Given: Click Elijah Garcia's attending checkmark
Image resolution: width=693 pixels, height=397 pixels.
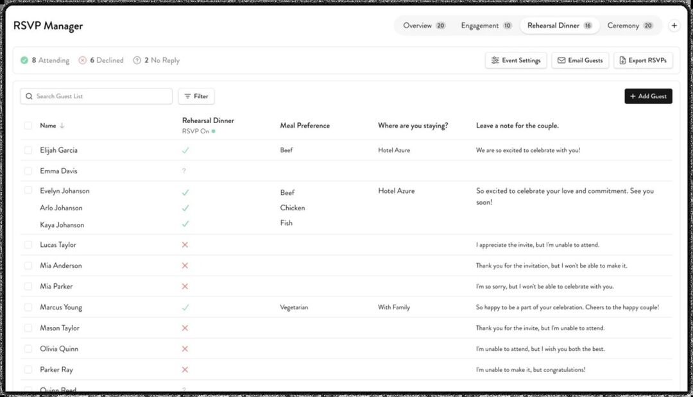Looking at the screenshot, I should coord(185,150).
